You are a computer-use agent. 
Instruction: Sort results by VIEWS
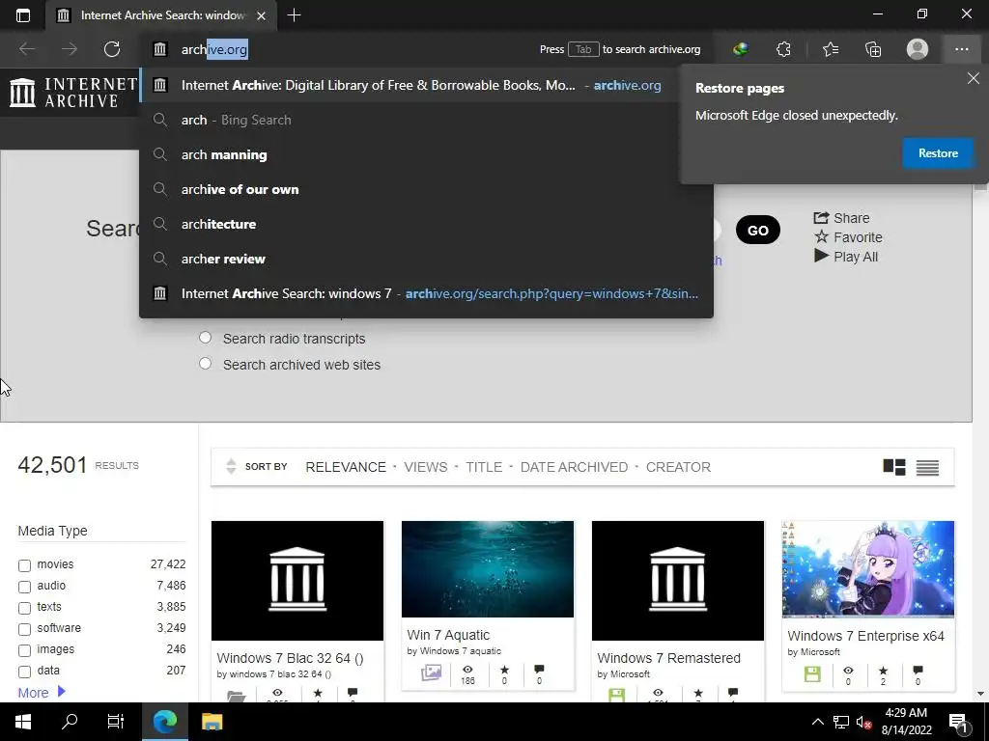[x=426, y=467]
